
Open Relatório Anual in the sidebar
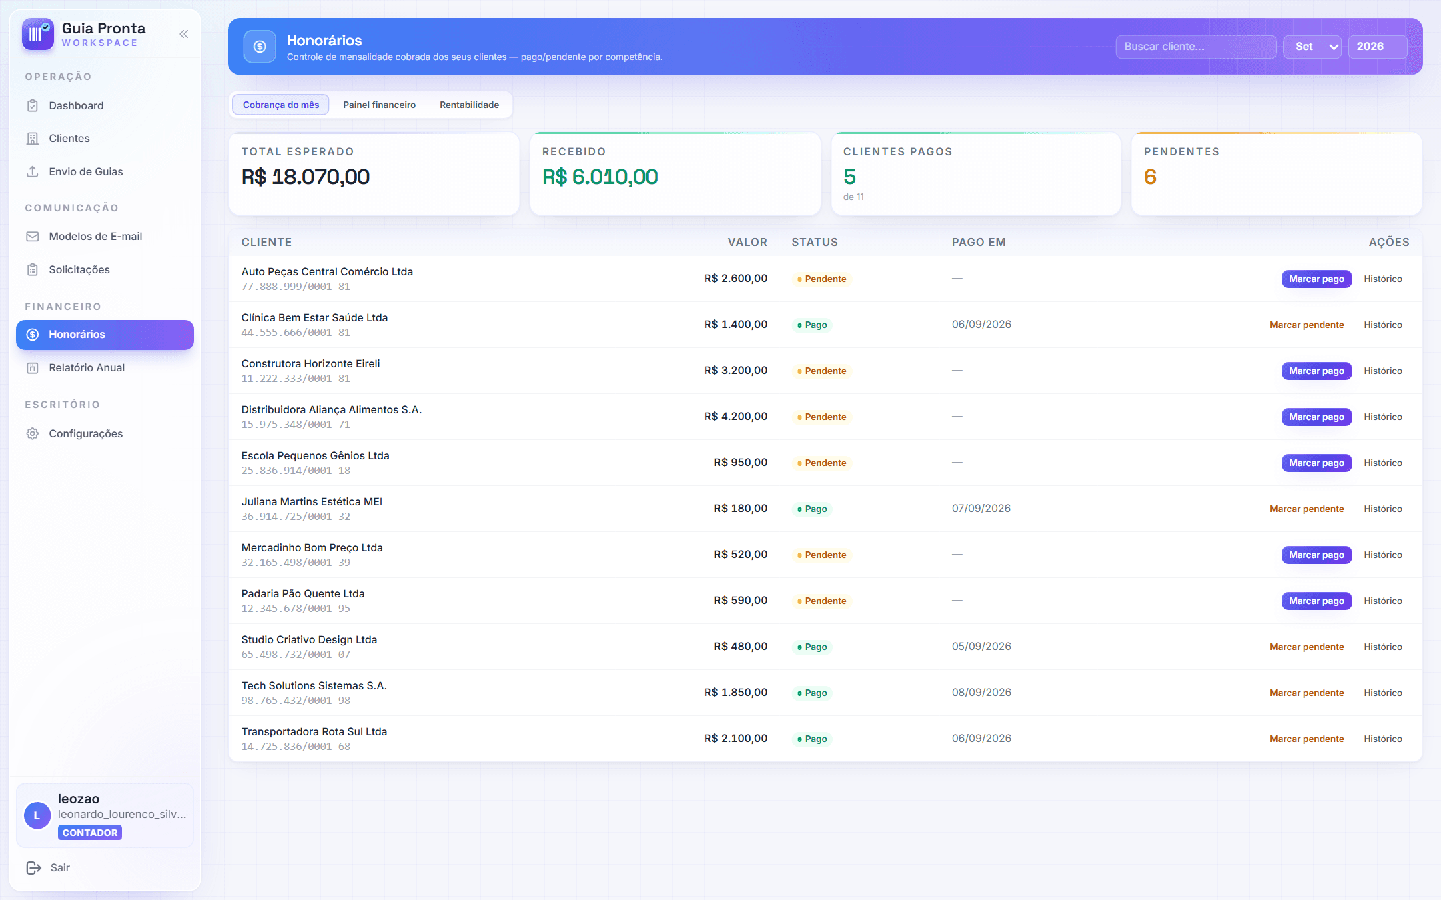105,367
